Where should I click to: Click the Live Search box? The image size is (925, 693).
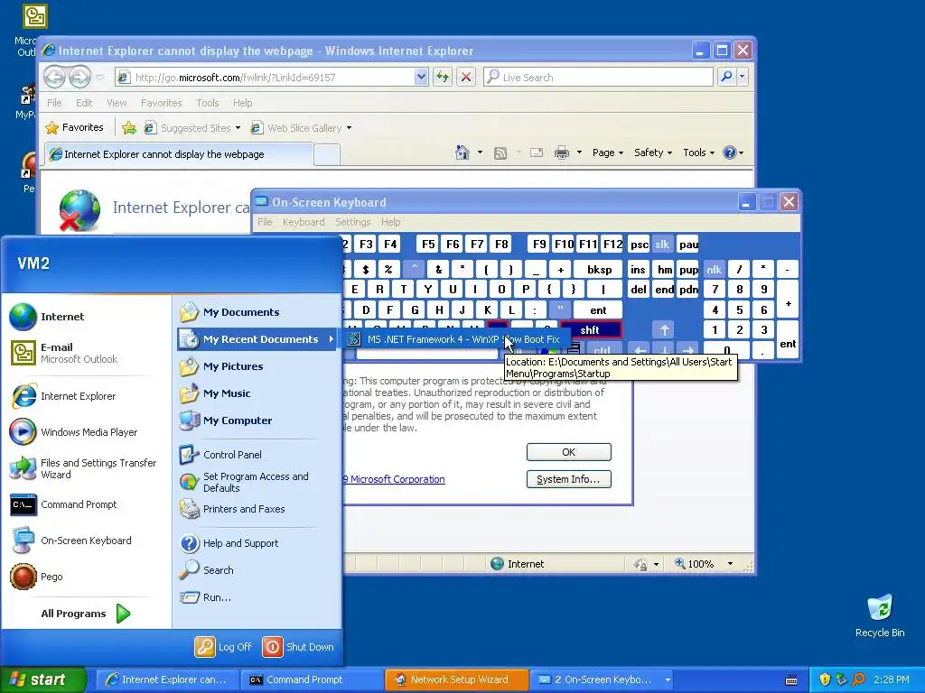[598, 78]
